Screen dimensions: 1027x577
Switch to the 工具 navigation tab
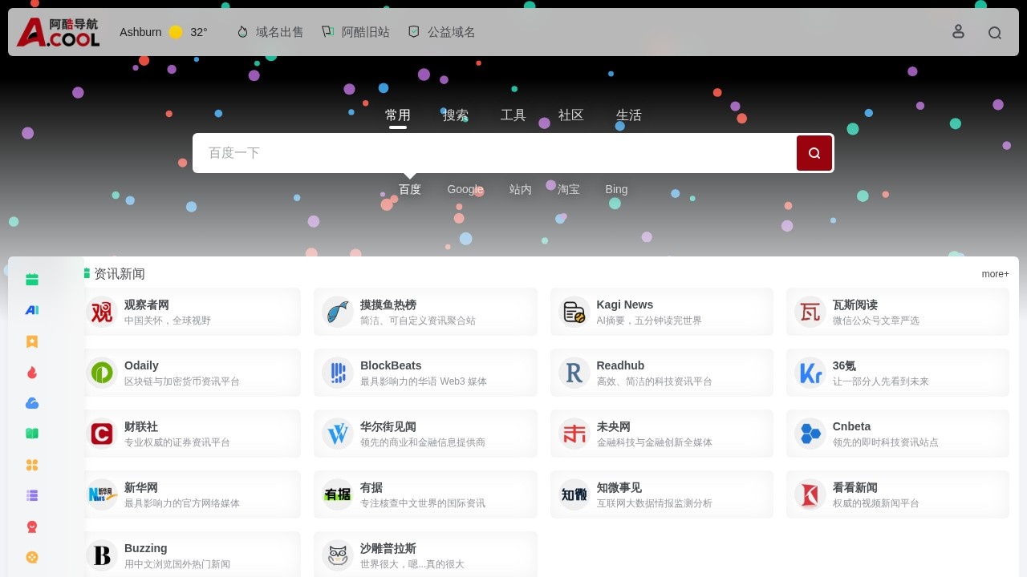coord(513,115)
